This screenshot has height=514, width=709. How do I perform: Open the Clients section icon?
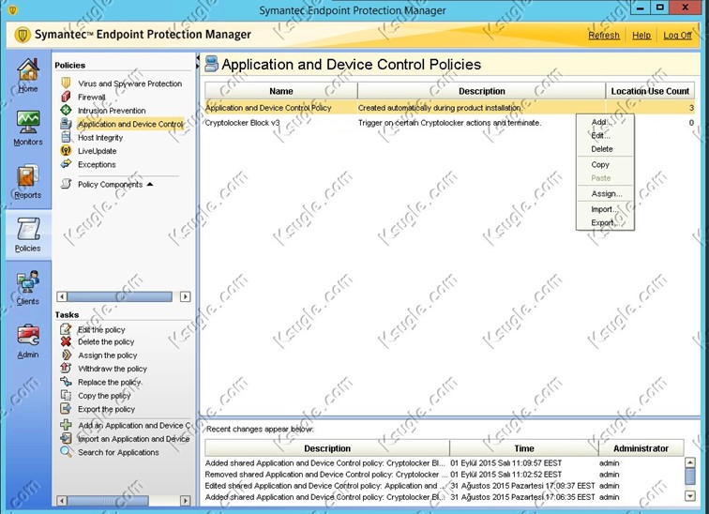pyautogui.click(x=28, y=282)
